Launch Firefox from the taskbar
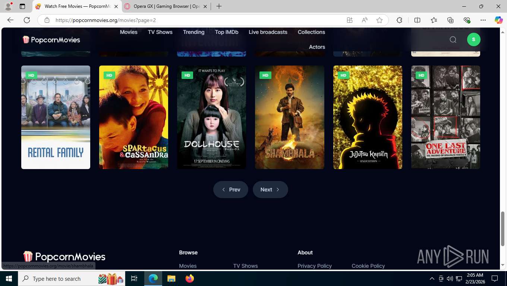Image resolution: width=507 pixels, height=286 pixels. pos(190,279)
